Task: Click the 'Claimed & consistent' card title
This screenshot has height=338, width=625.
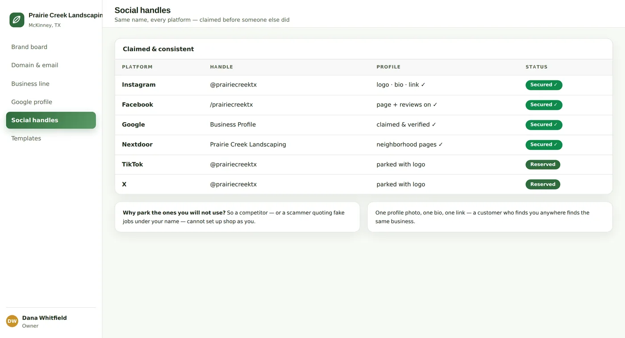Action: pyautogui.click(x=158, y=49)
